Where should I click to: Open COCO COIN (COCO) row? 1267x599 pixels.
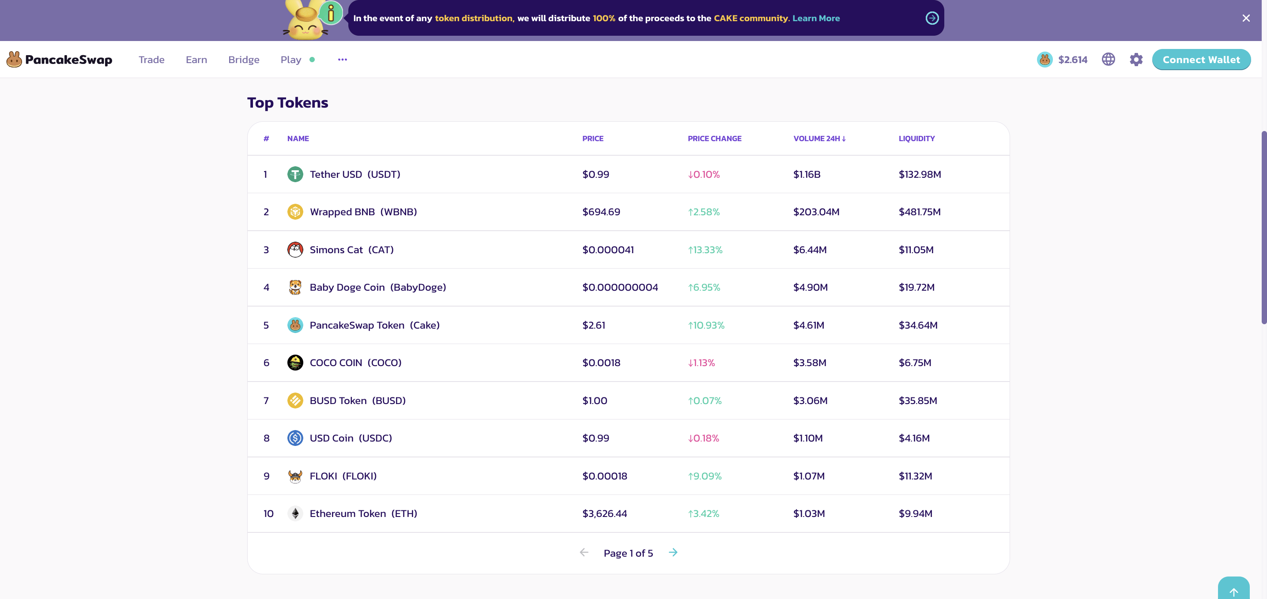(x=628, y=363)
